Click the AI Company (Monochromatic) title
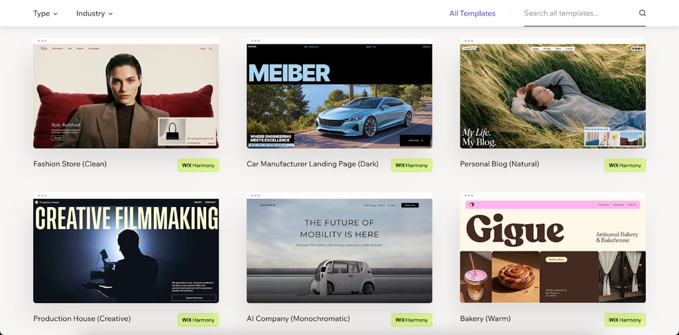679x335 pixels. click(x=298, y=318)
